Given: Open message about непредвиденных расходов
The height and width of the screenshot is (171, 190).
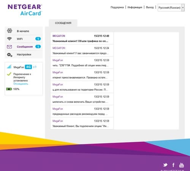Looking at the screenshot, I should click(x=82, y=111).
